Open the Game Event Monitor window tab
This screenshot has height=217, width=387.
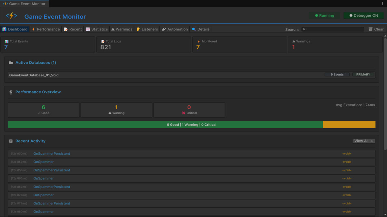(x=24, y=4)
